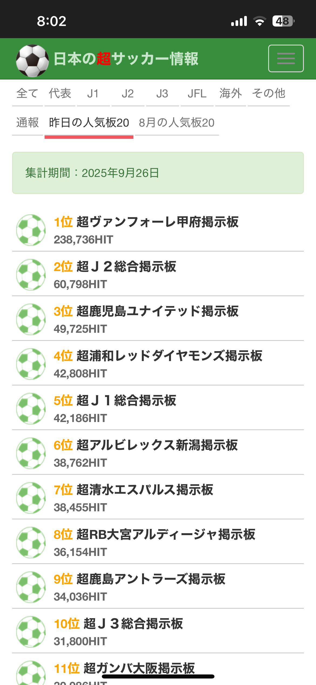Tap ball icon beside 8位 RB大宮アルディージャ
The image size is (316, 685).
(31, 542)
